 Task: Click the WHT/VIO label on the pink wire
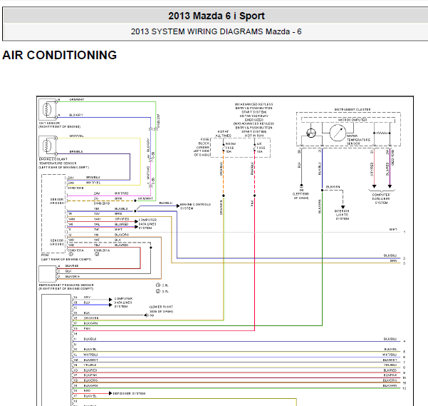[122, 193]
